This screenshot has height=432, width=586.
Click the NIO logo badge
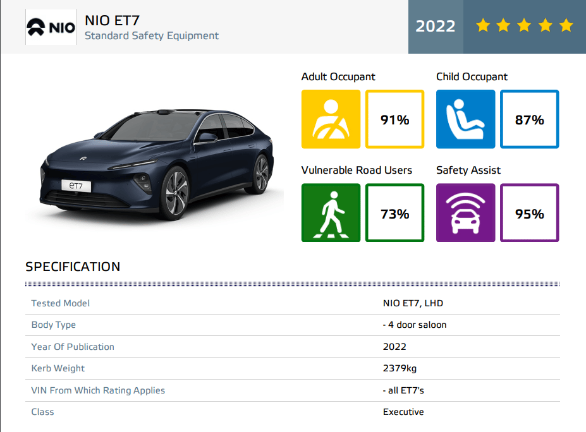coord(50,27)
